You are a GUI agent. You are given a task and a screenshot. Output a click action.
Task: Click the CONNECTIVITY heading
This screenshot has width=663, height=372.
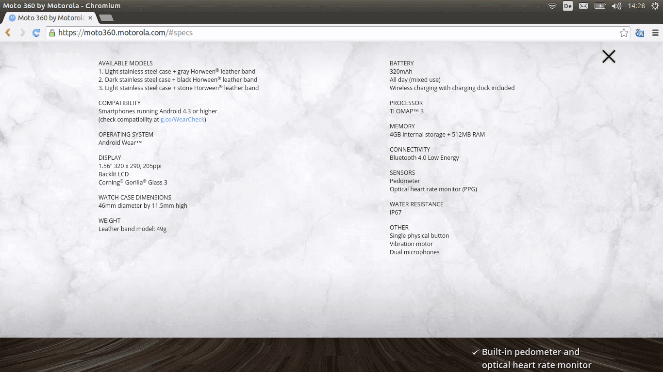click(410, 150)
